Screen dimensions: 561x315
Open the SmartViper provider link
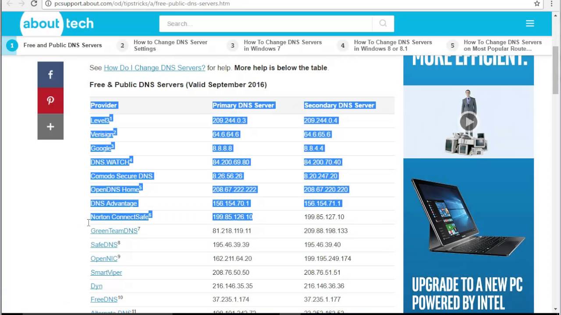(x=106, y=273)
